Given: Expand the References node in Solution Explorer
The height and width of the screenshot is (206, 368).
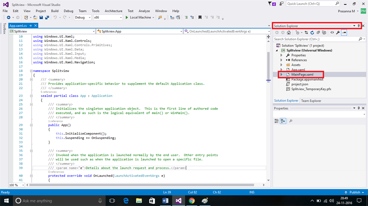Looking at the screenshot, I should point(281,60).
